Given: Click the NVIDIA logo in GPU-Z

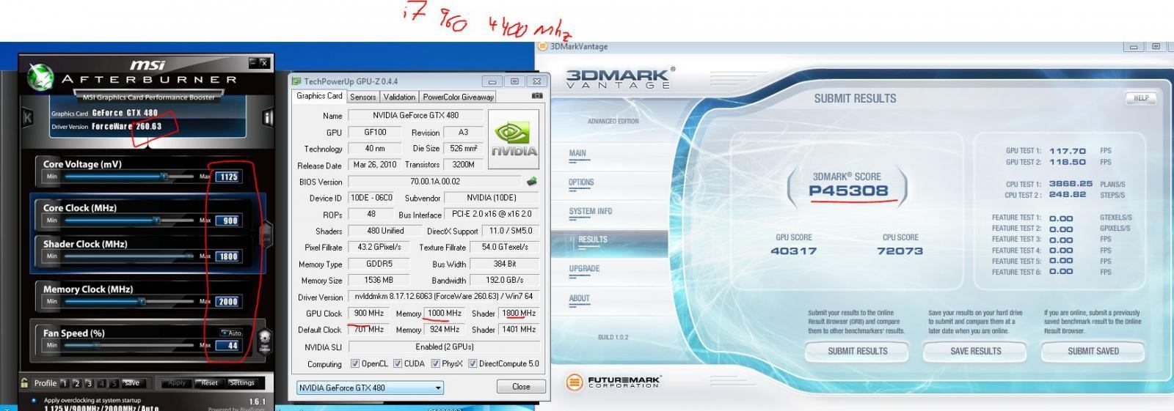Looking at the screenshot, I should coord(514,138).
